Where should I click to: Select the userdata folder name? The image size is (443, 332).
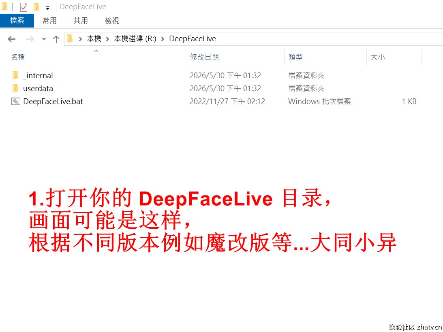point(38,89)
